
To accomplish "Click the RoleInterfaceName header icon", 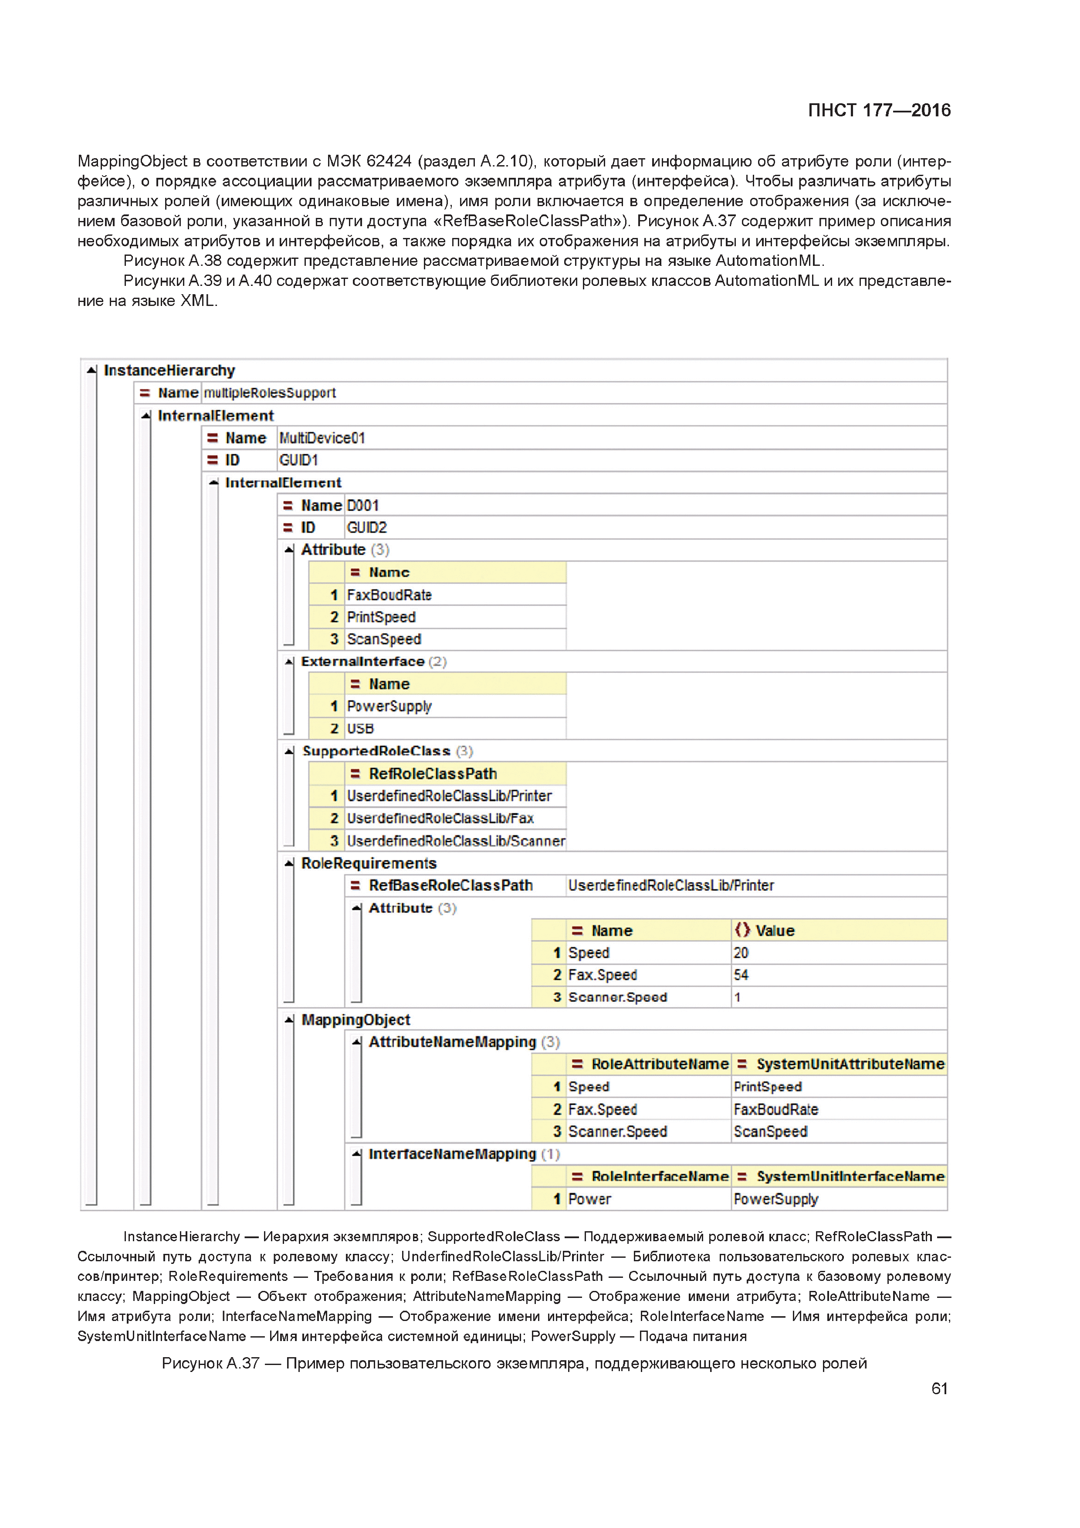I will tap(578, 1177).
